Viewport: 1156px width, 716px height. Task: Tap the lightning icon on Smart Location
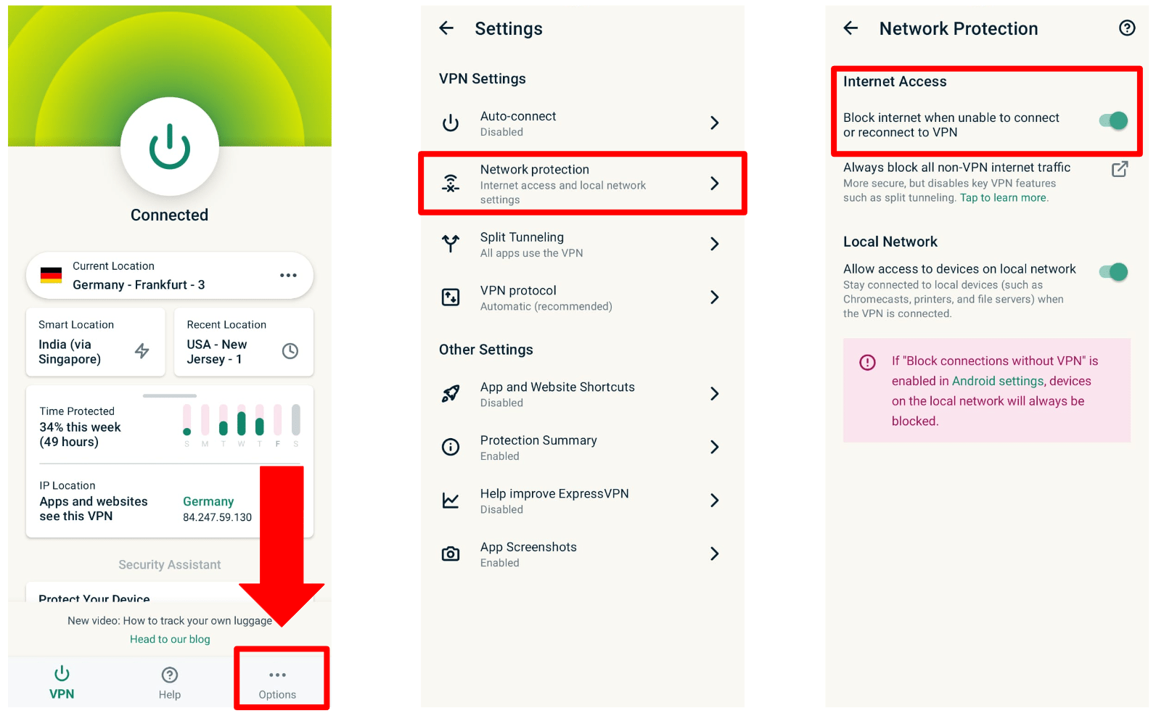142,351
